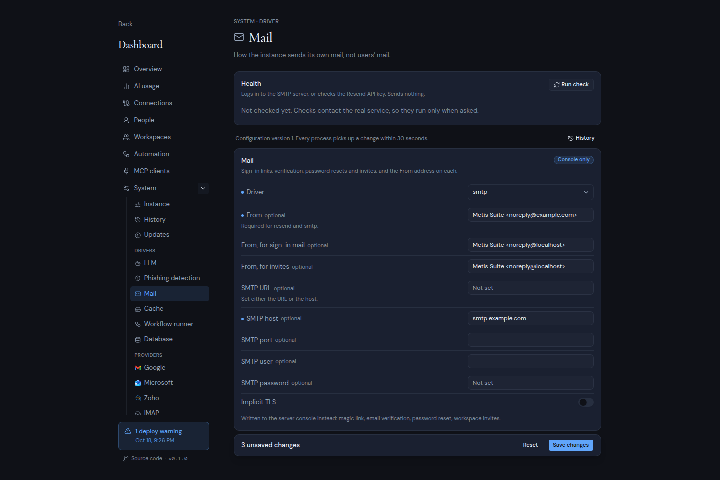This screenshot has height=480, width=720.
Task: Click the Updates icon in sidebar
Action: click(x=138, y=235)
